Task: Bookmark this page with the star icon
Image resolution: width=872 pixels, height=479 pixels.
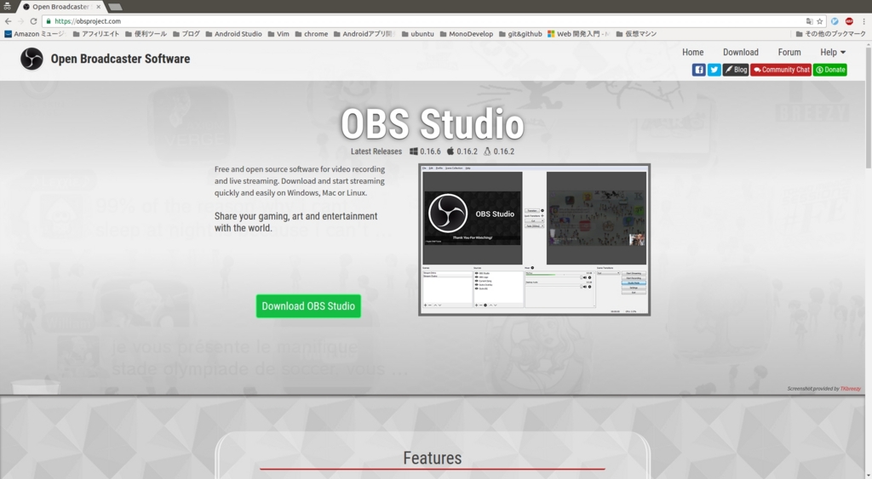Action: [820, 21]
